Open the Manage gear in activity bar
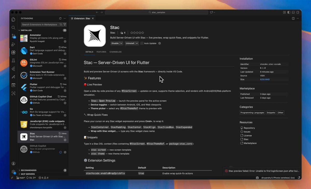Viewport: 311px width, 189px height. pos(13,172)
